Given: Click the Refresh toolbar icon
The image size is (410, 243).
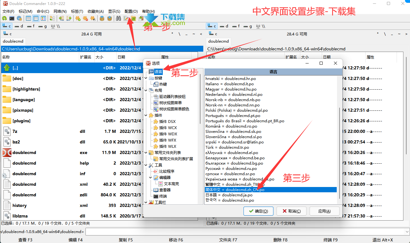Looking at the screenshot, I should pyautogui.click(x=5, y=18).
